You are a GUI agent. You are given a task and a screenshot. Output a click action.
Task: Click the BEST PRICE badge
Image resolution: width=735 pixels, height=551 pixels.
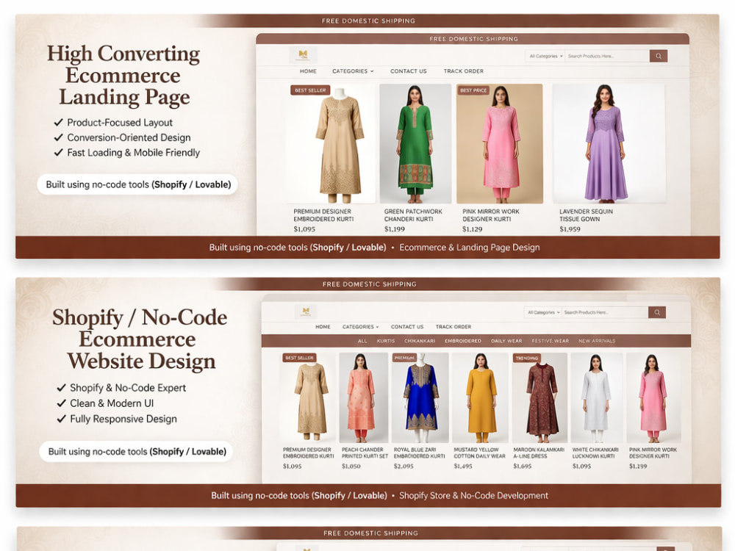click(x=473, y=90)
